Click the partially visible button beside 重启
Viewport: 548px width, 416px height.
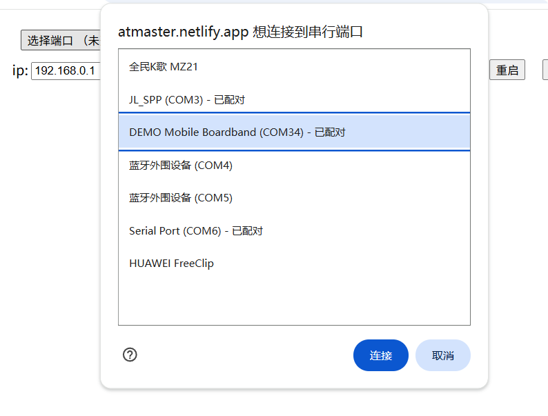(x=545, y=70)
